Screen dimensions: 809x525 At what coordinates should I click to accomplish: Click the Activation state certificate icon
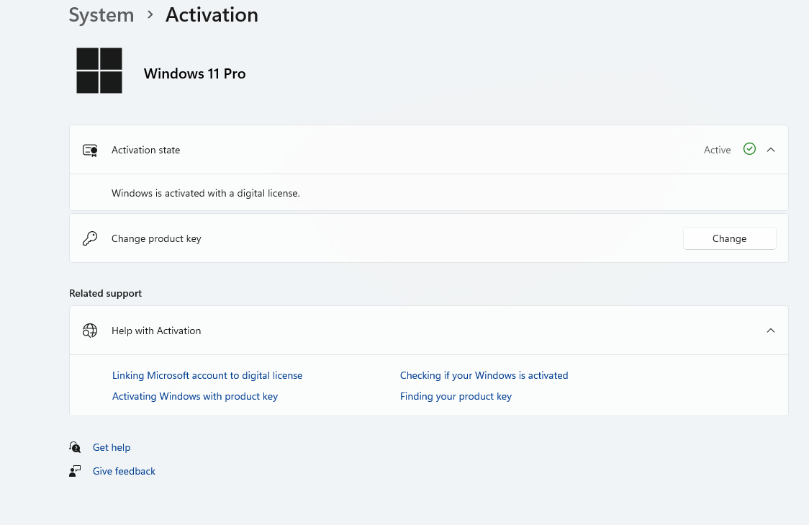pos(90,150)
